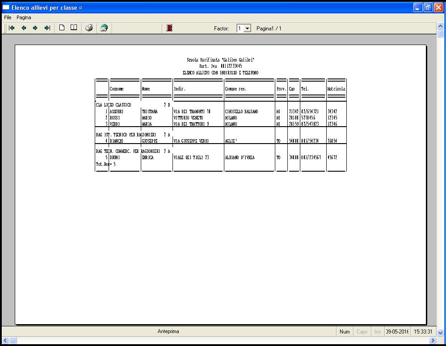Exit the preview using the door icon

169,28
